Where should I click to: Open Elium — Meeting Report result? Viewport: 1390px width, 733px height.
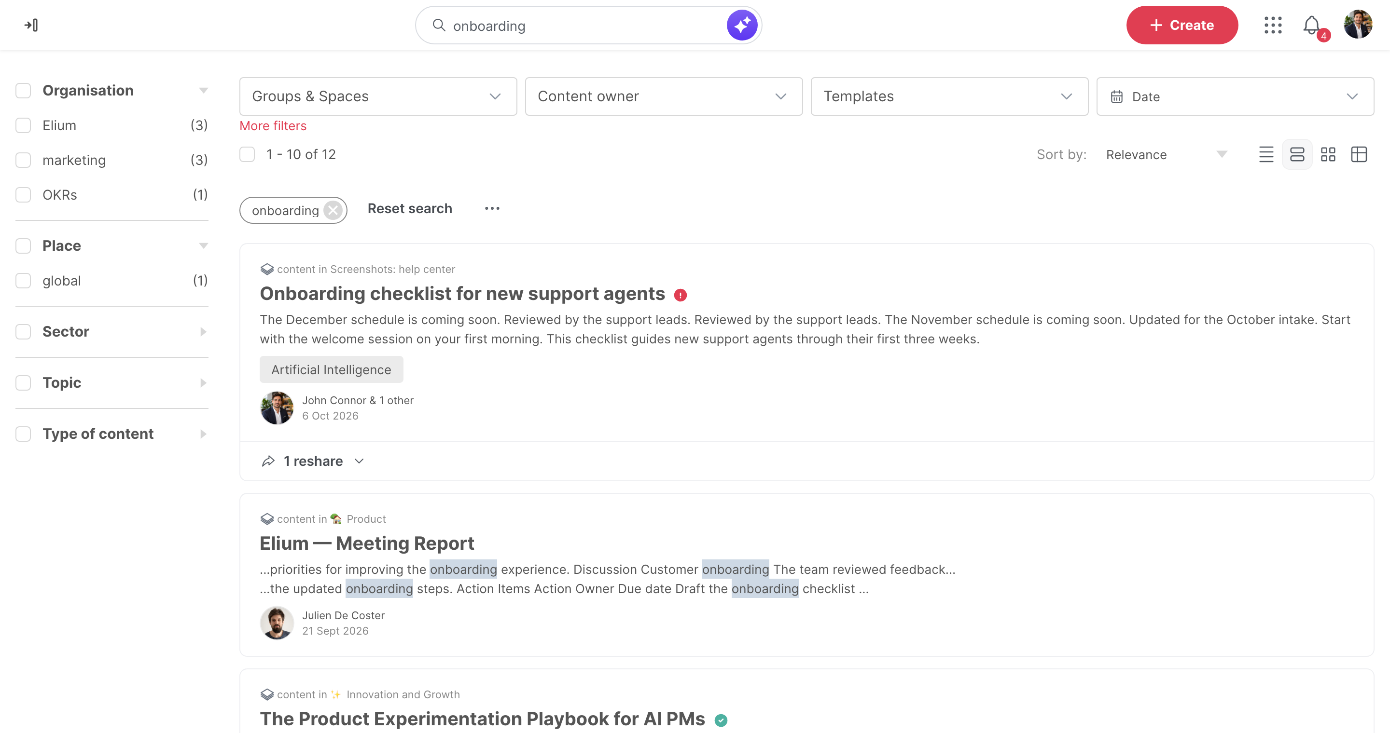coord(366,543)
